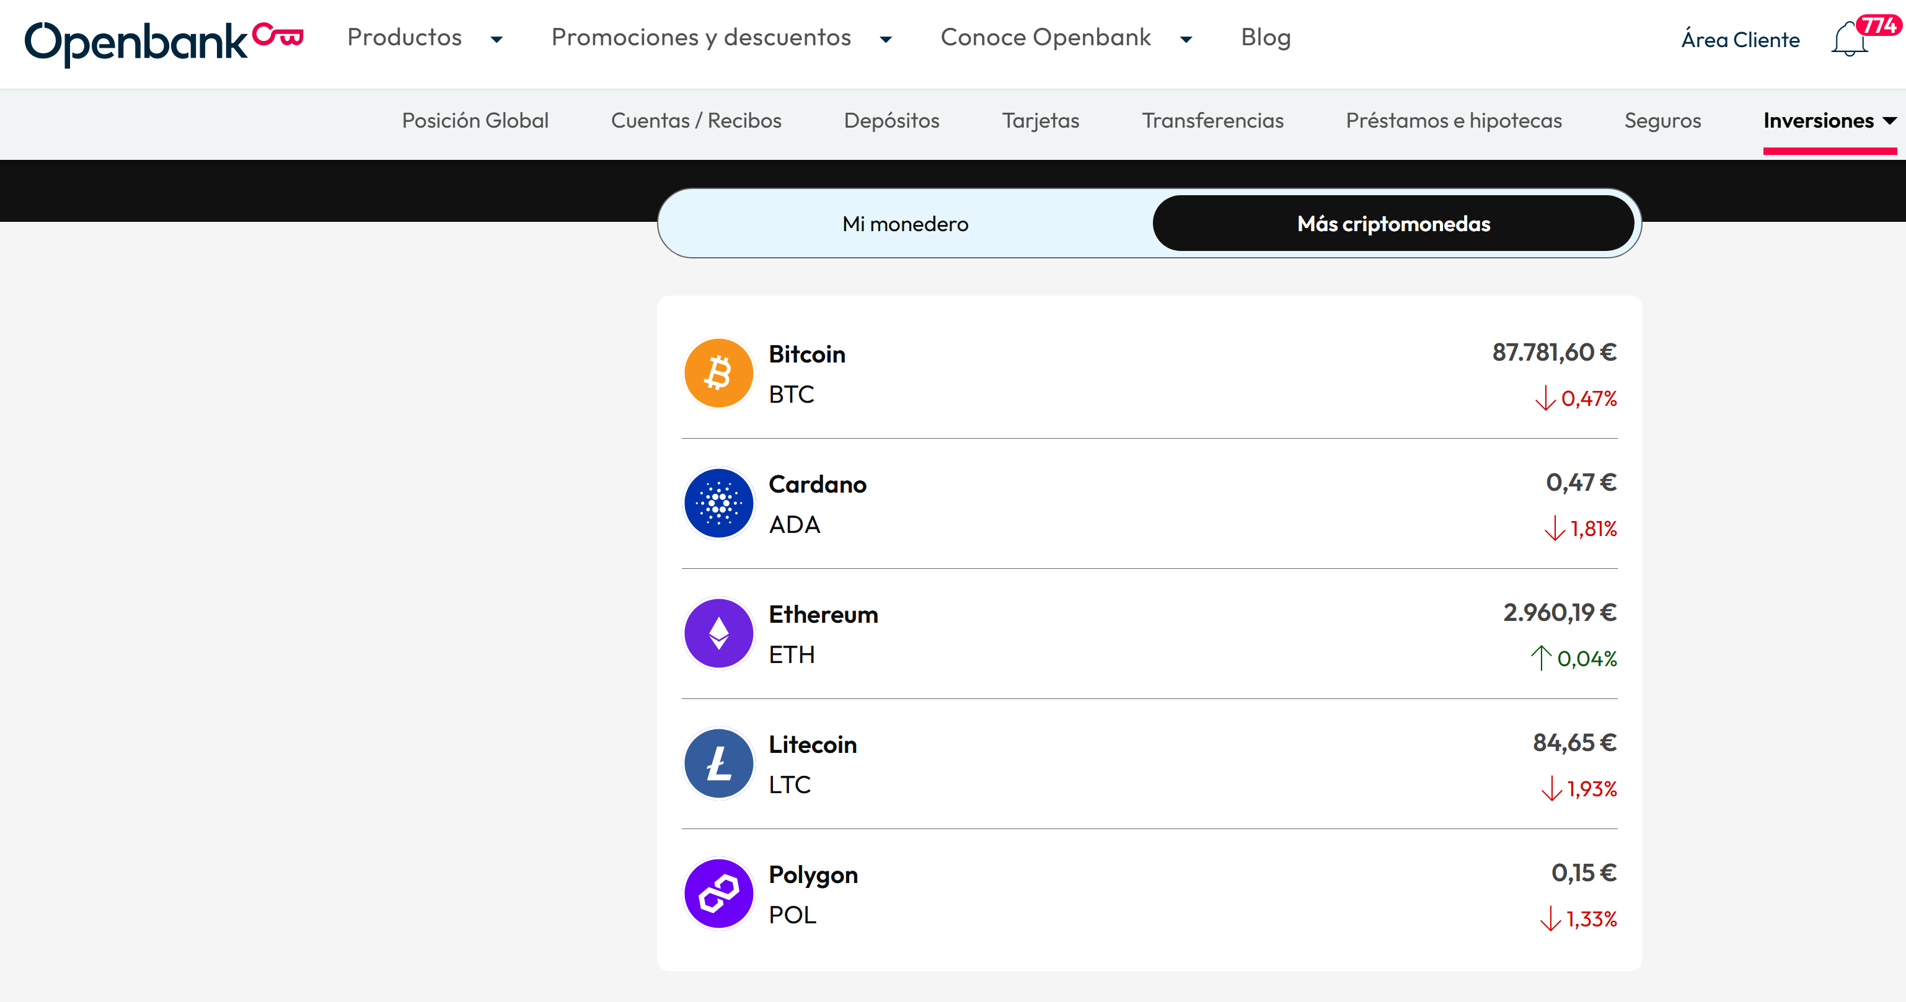This screenshot has height=1002, width=1906.
Task: Click the Ethereum purple diamond icon
Action: [718, 633]
